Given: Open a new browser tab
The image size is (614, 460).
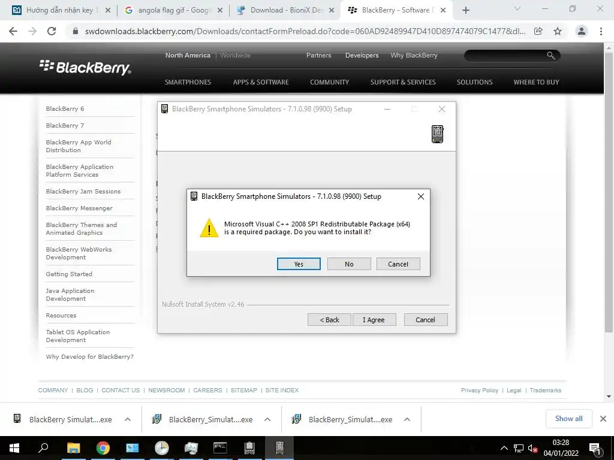Looking at the screenshot, I should [x=465, y=10].
